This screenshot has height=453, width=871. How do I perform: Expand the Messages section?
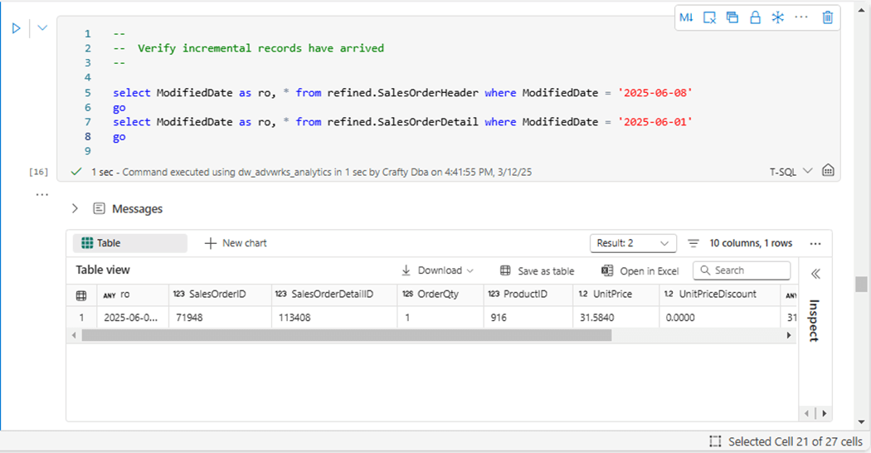75,209
